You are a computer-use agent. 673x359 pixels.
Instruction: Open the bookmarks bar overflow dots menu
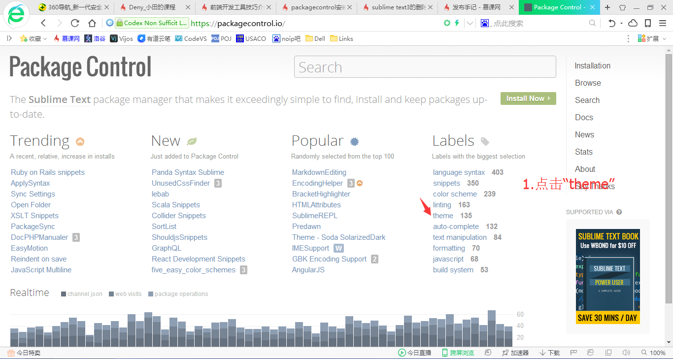(x=628, y=38)
